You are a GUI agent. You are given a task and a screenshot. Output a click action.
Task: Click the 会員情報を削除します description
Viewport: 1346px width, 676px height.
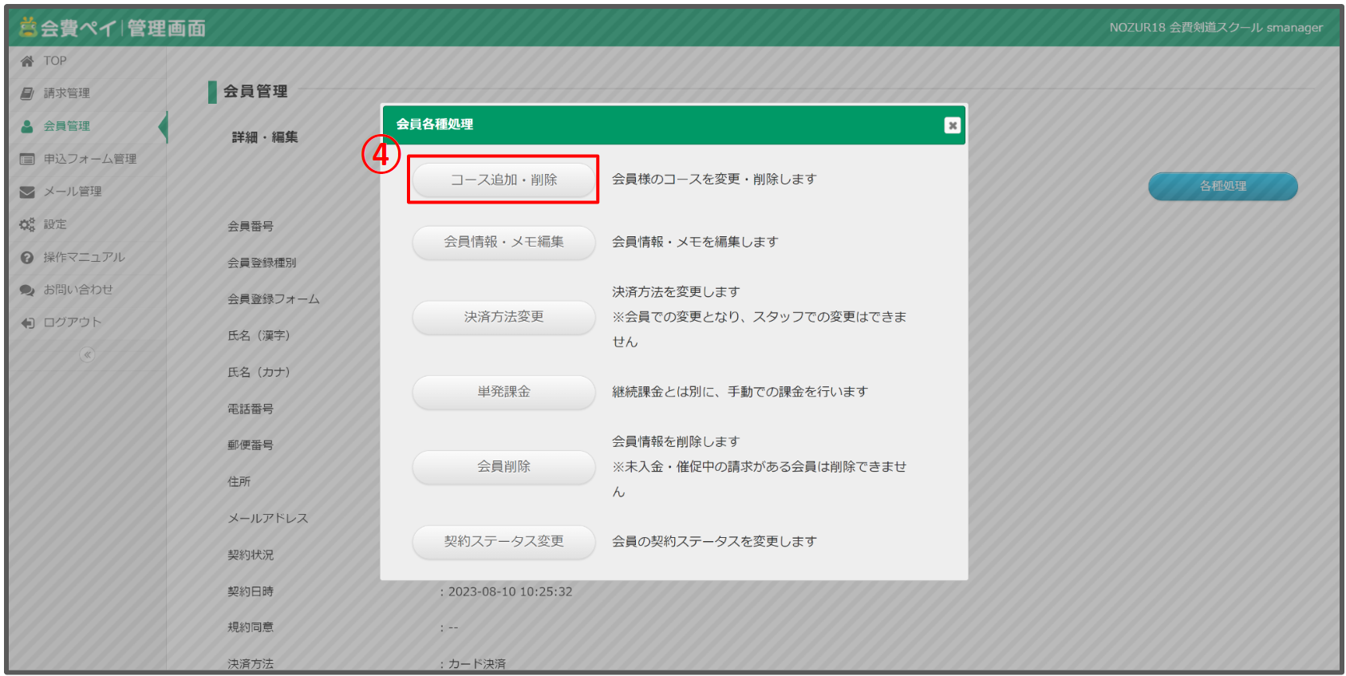(676, 442)
